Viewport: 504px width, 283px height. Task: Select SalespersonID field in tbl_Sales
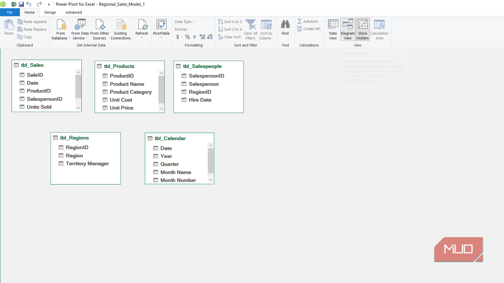pyautogui.click(x=44, y=99)
